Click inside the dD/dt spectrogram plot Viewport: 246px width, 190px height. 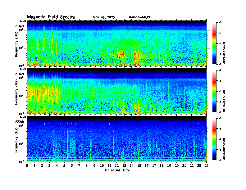(x=117, y=91)
